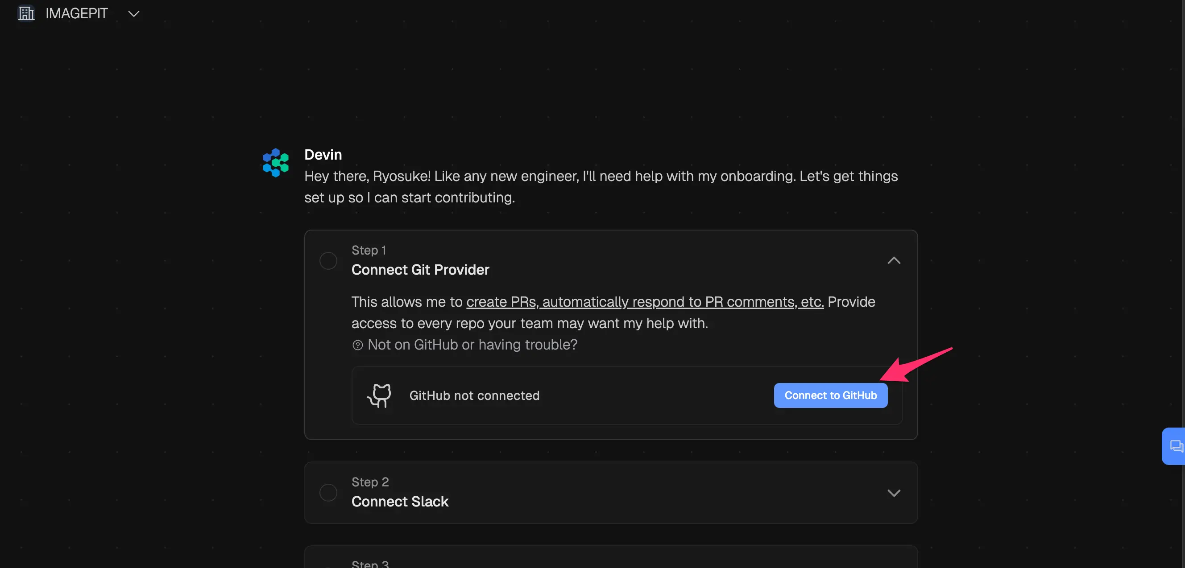The height and width of the screenshot is (568, 1185).
Task: Click the Connect Slack title
Action: pos(399,502)
